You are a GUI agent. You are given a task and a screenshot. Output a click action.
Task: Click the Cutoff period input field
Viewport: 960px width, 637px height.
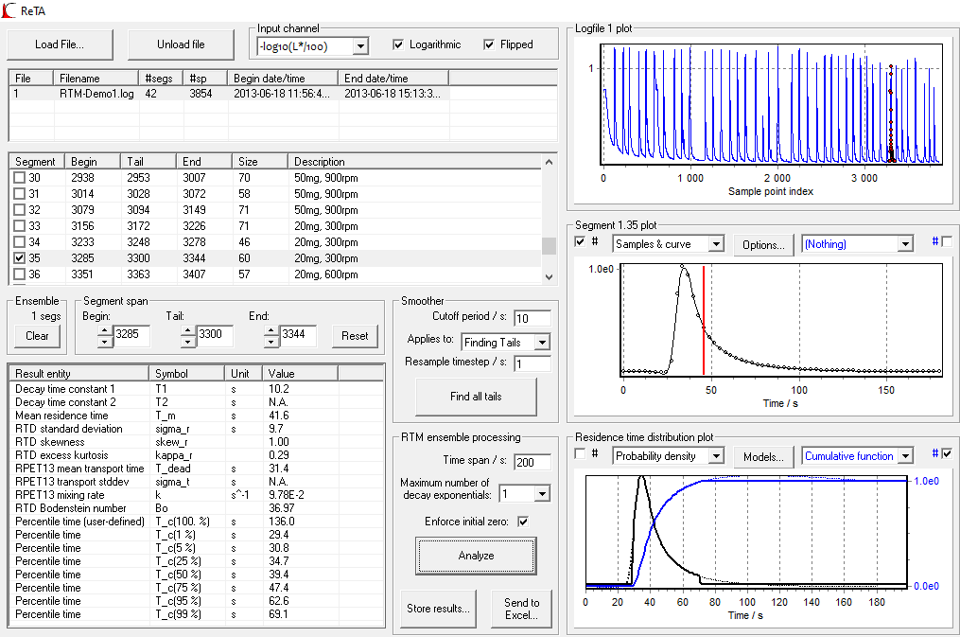532,318
